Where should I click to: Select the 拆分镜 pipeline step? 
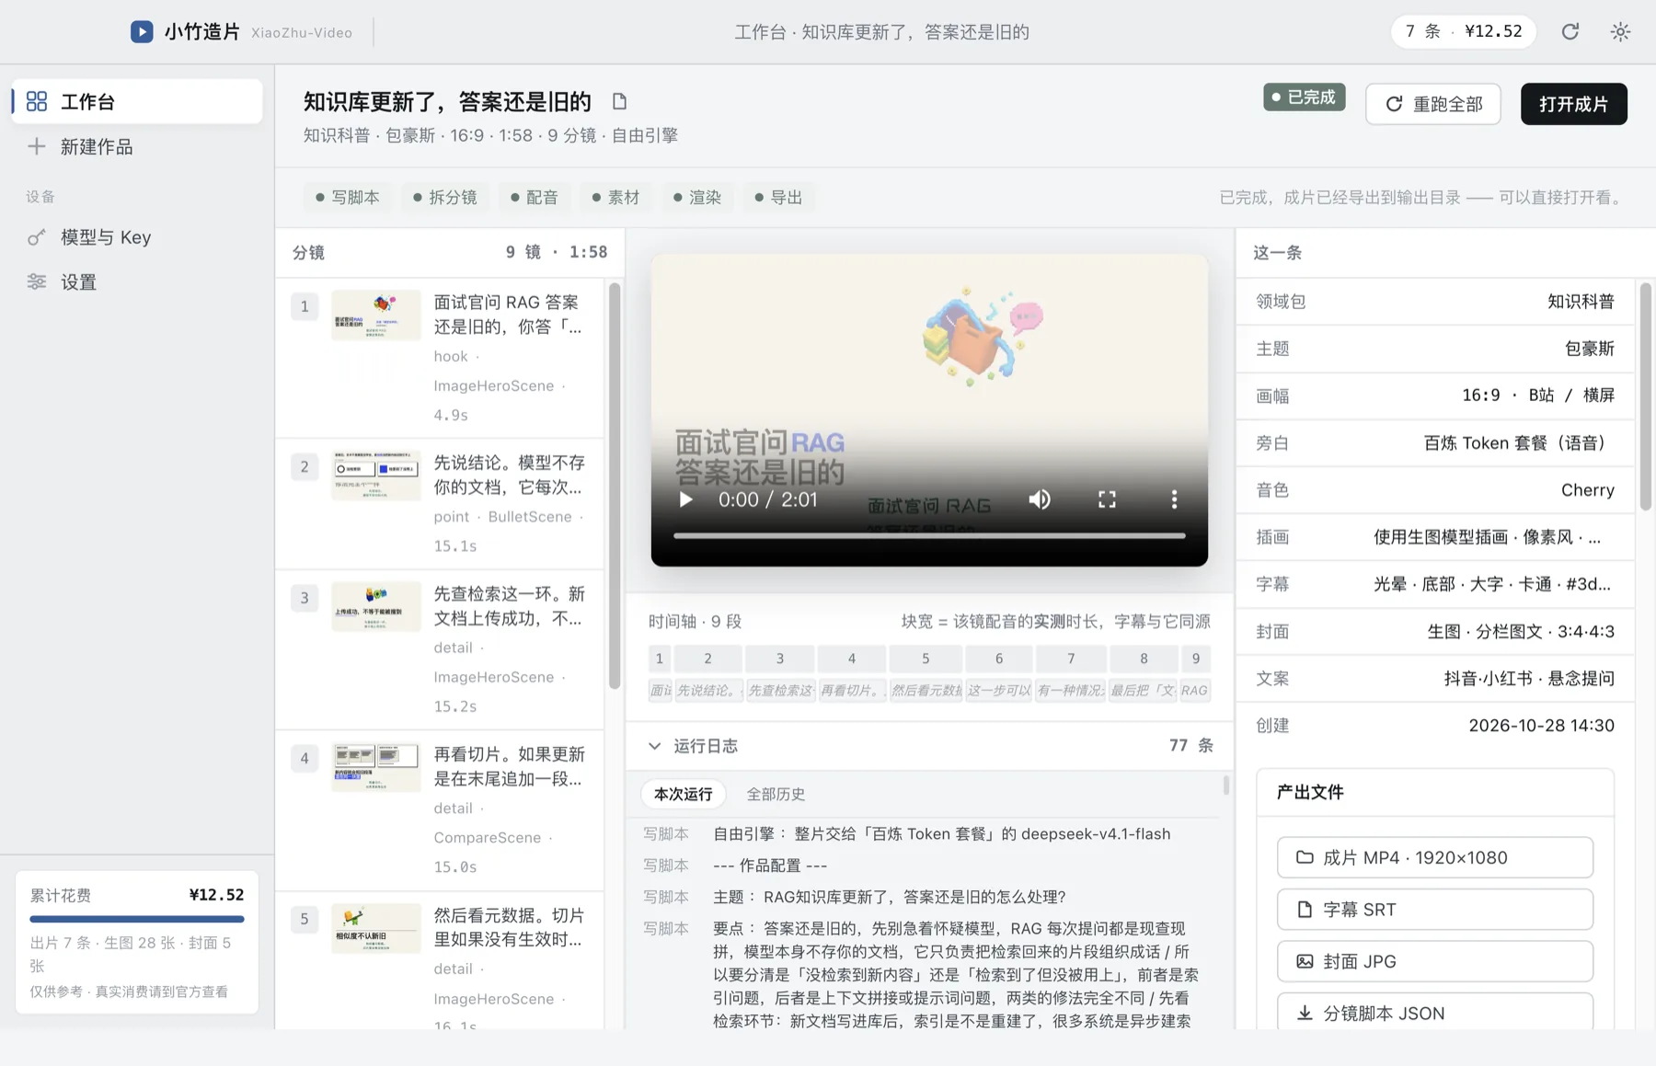pyautogui.click(x=444, y=198)
